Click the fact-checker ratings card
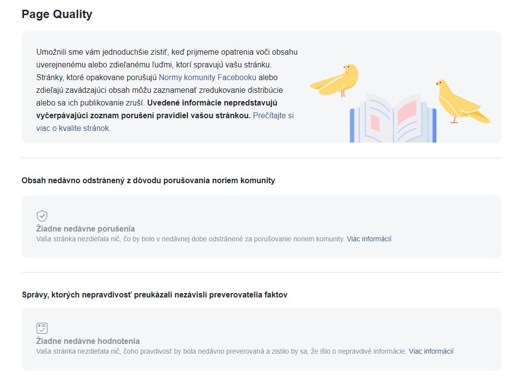Screen dimensions: 526x381 [261, 339]
